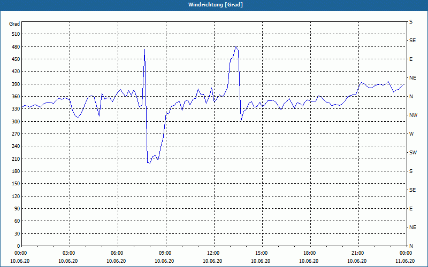
Task: Click the 30 tick label on the left axis
Action: coord(17,234)
